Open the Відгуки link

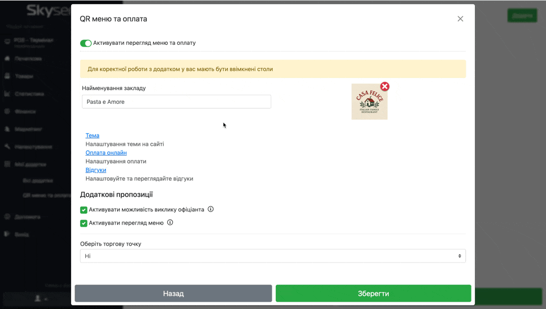(x=96, y=170)
